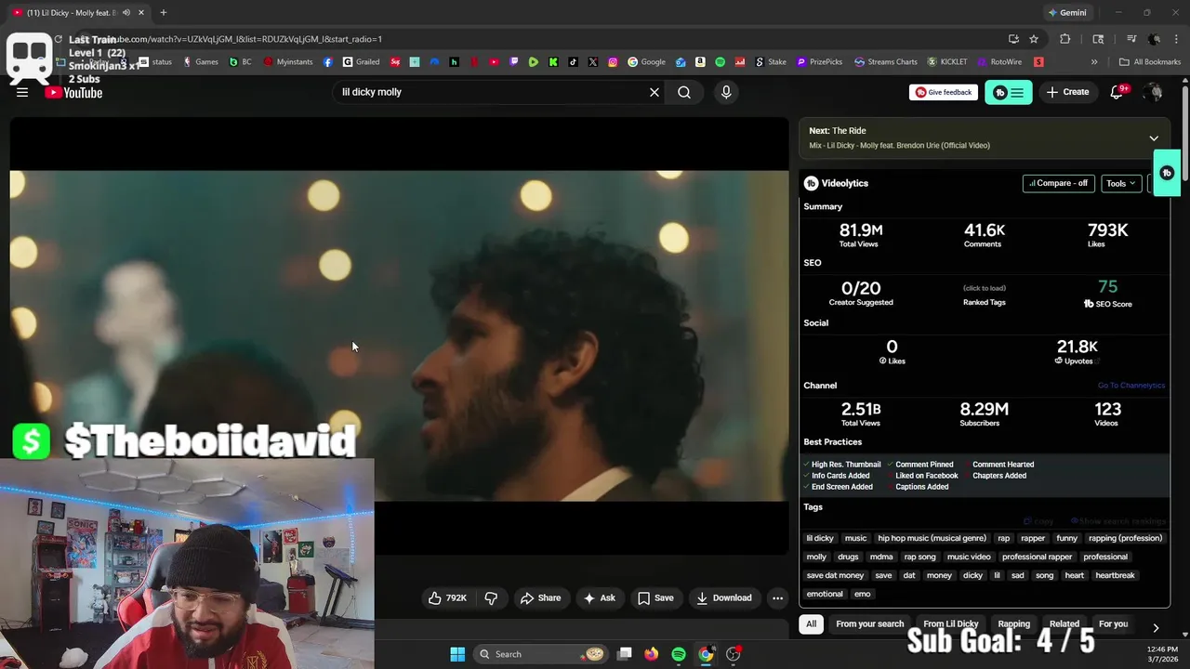
Task: Switch to Chrome in the taskbar
Action: click(x=707, y=654)
